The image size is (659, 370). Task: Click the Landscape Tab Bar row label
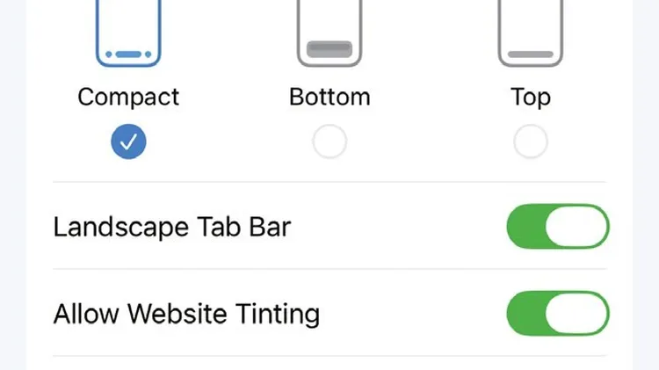tap(172, 228)
